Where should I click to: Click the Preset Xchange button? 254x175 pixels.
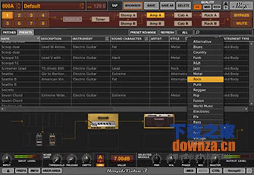tap(143, 33)
